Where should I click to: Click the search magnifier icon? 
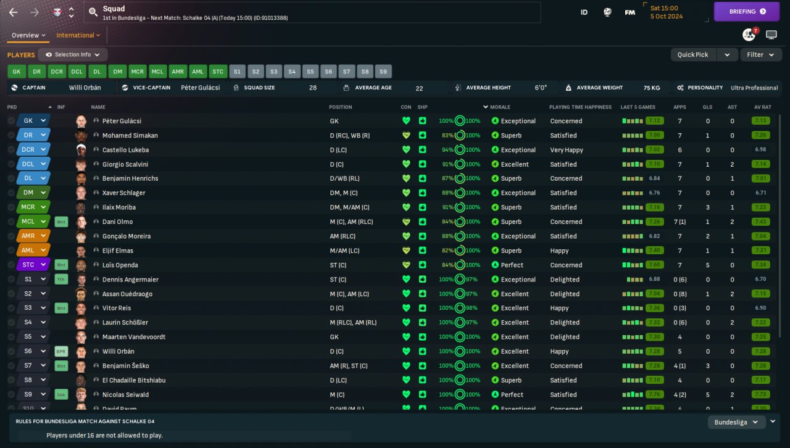point(93,12)
